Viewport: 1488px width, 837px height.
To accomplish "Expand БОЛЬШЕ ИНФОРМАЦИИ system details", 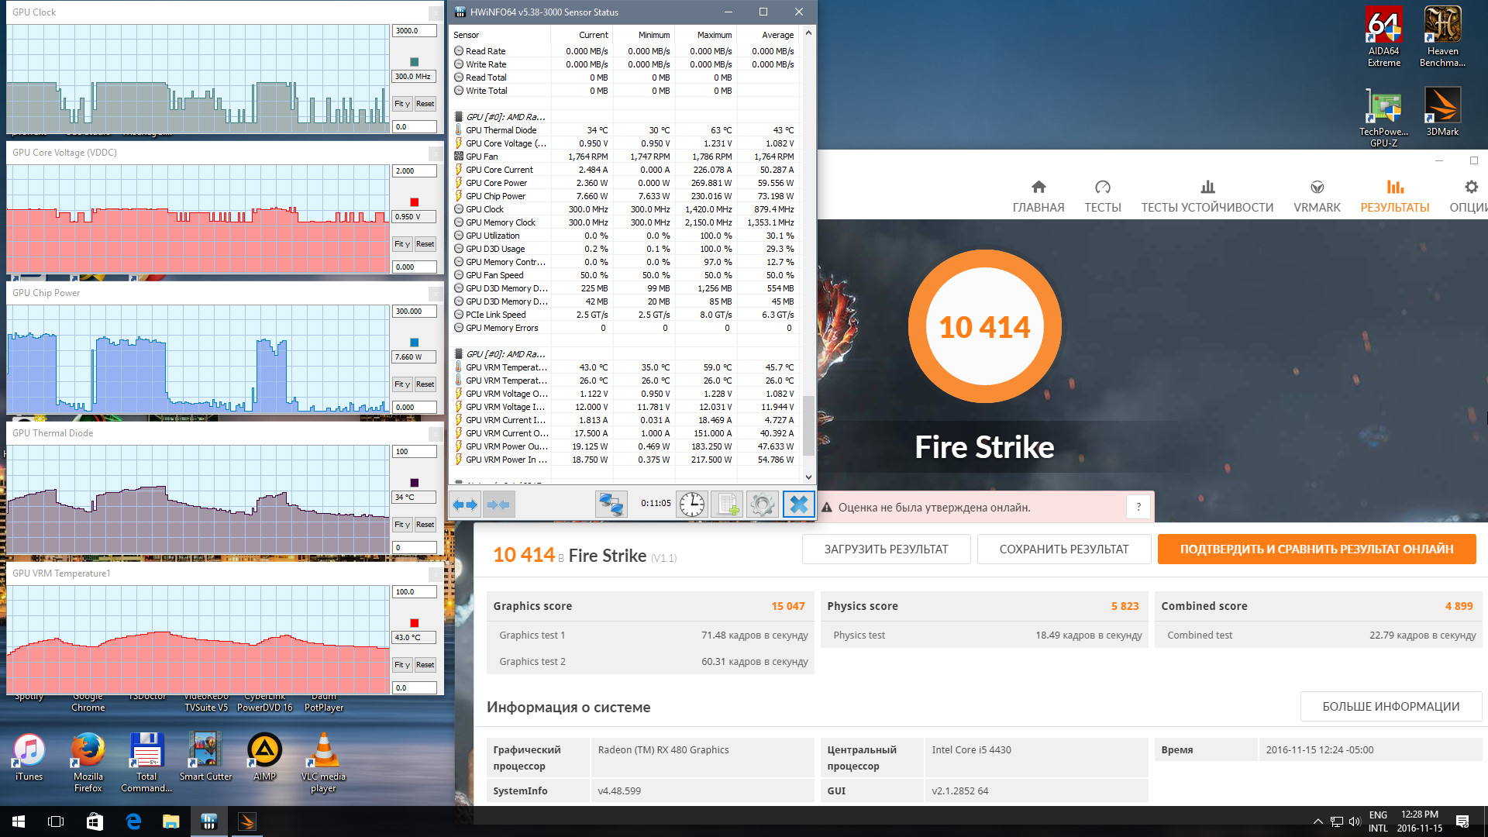I will click(x=1390, y=707).
